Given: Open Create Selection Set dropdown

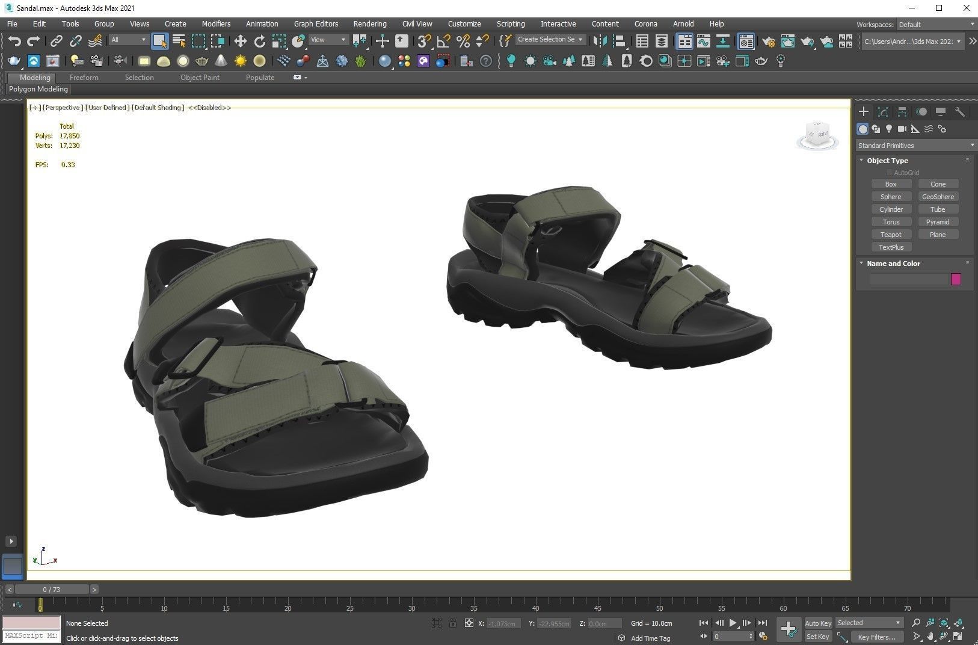Looking at the screenshot, I should (550, 40).
